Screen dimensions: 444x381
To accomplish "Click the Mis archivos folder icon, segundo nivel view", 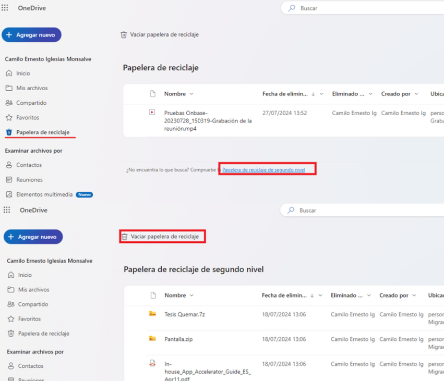I will (x=11, y=289).
